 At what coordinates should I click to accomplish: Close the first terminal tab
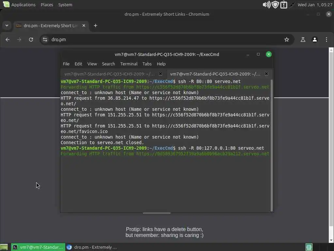tap(160, 74)
